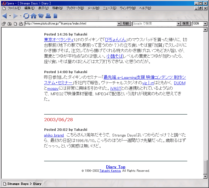This screenshot has height=188, width=209.
Task: Click the page icon left of File menu
Action: [x=4, y=8]
